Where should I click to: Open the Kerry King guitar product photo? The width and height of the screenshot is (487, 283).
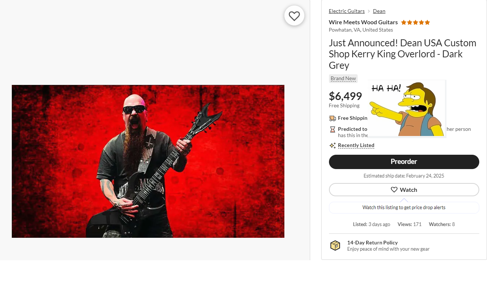(148, 161)
